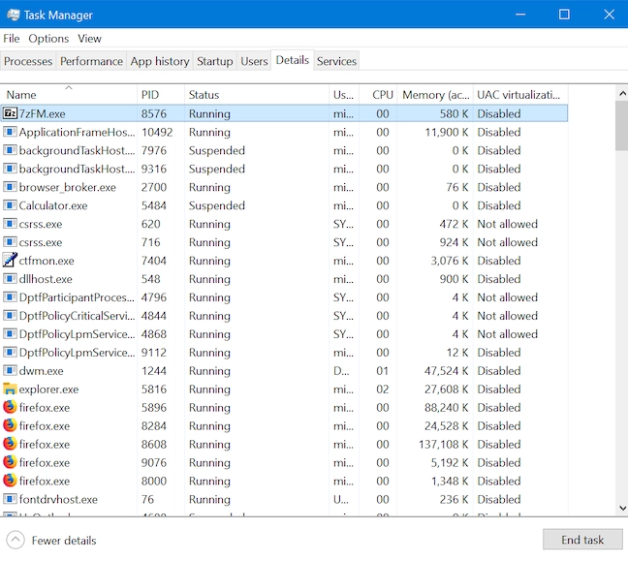Click Firefox icon for PID 8608
This screenshot has height=561, width=628.
coord(10,444)
